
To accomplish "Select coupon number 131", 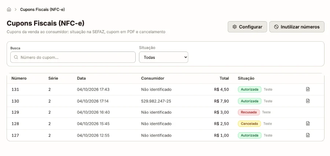I will (x=15, y=90).
